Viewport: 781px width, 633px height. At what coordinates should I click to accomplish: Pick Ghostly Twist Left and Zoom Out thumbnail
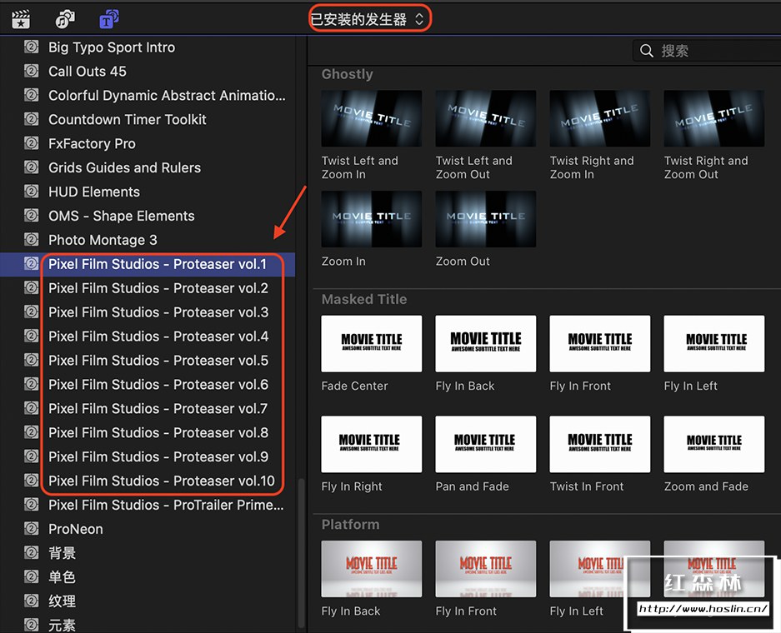coord(486,118)
